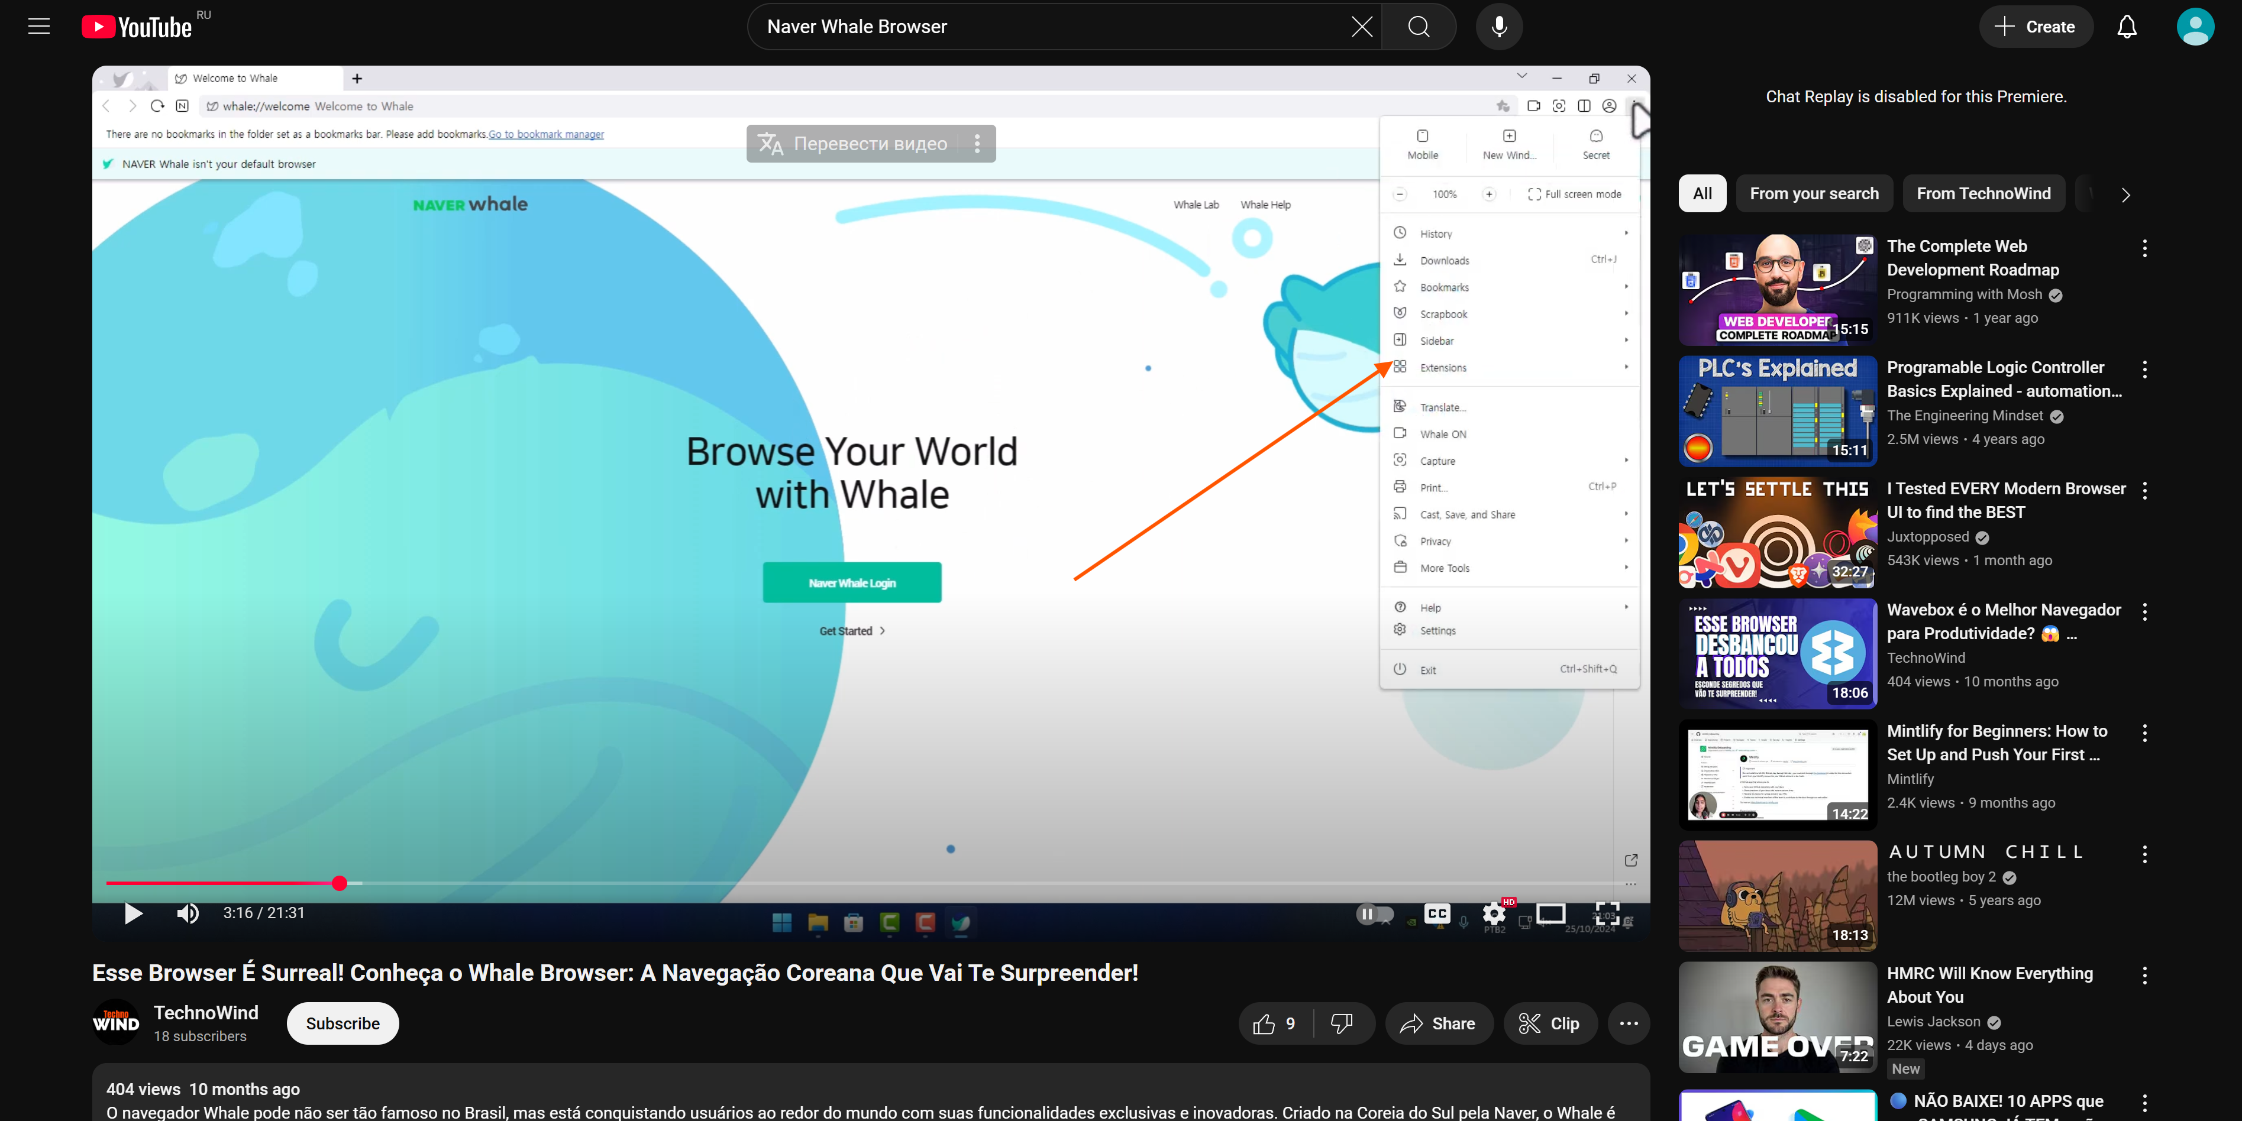Select the From your search chip
The width and height of the screenshot is (2242, 1121).
click(1814, 194)
